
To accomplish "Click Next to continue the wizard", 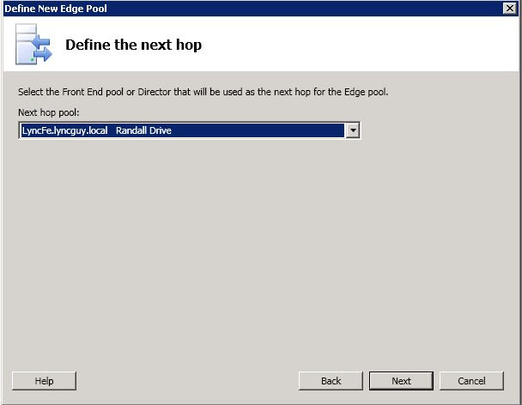I will 401,381.
